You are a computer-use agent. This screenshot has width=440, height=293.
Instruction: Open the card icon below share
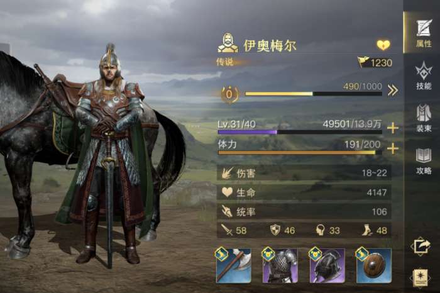(421, 278)
